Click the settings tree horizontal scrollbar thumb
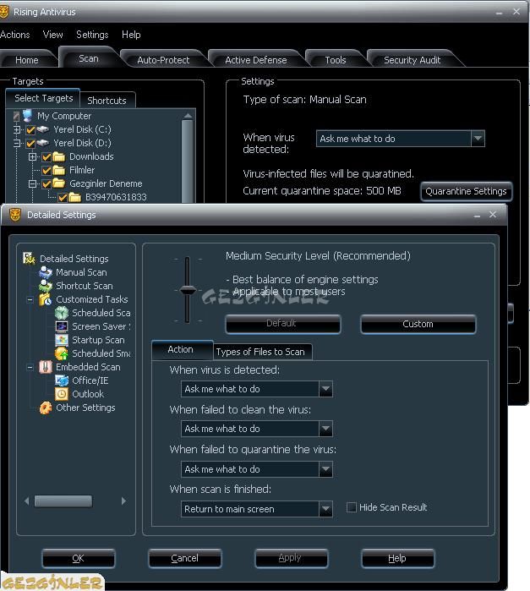Viewport: 530px width, 591px height. [63, 501]
